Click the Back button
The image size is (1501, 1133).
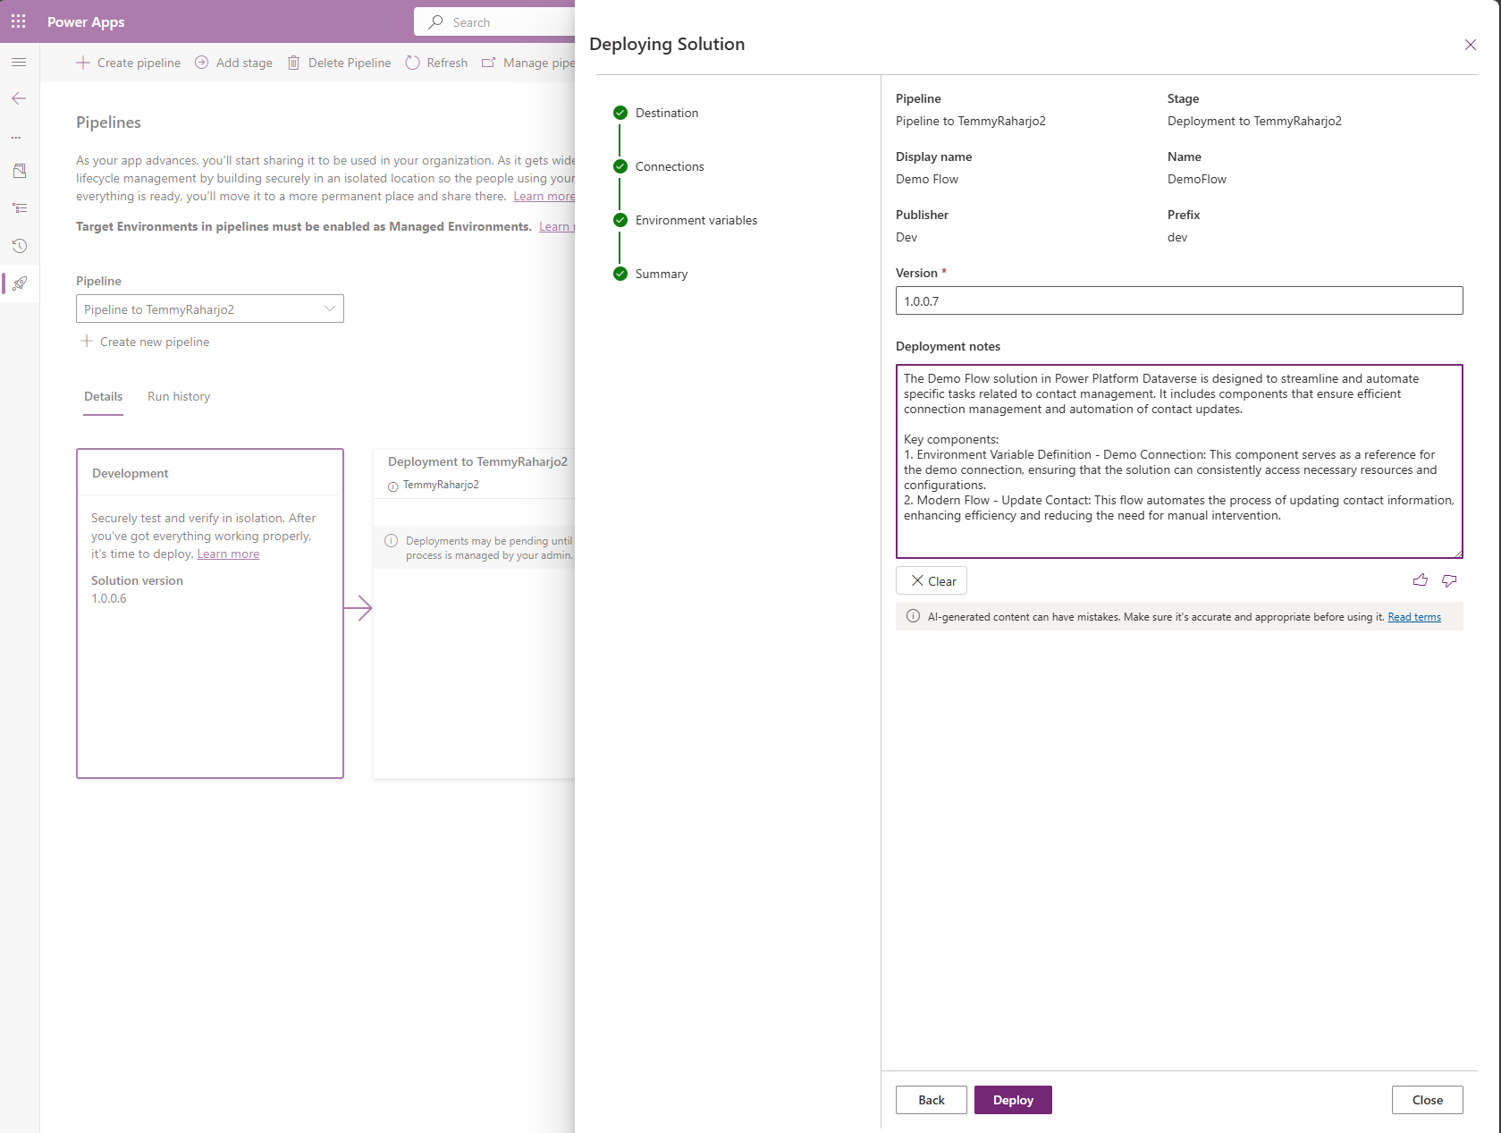(932, 1100)
